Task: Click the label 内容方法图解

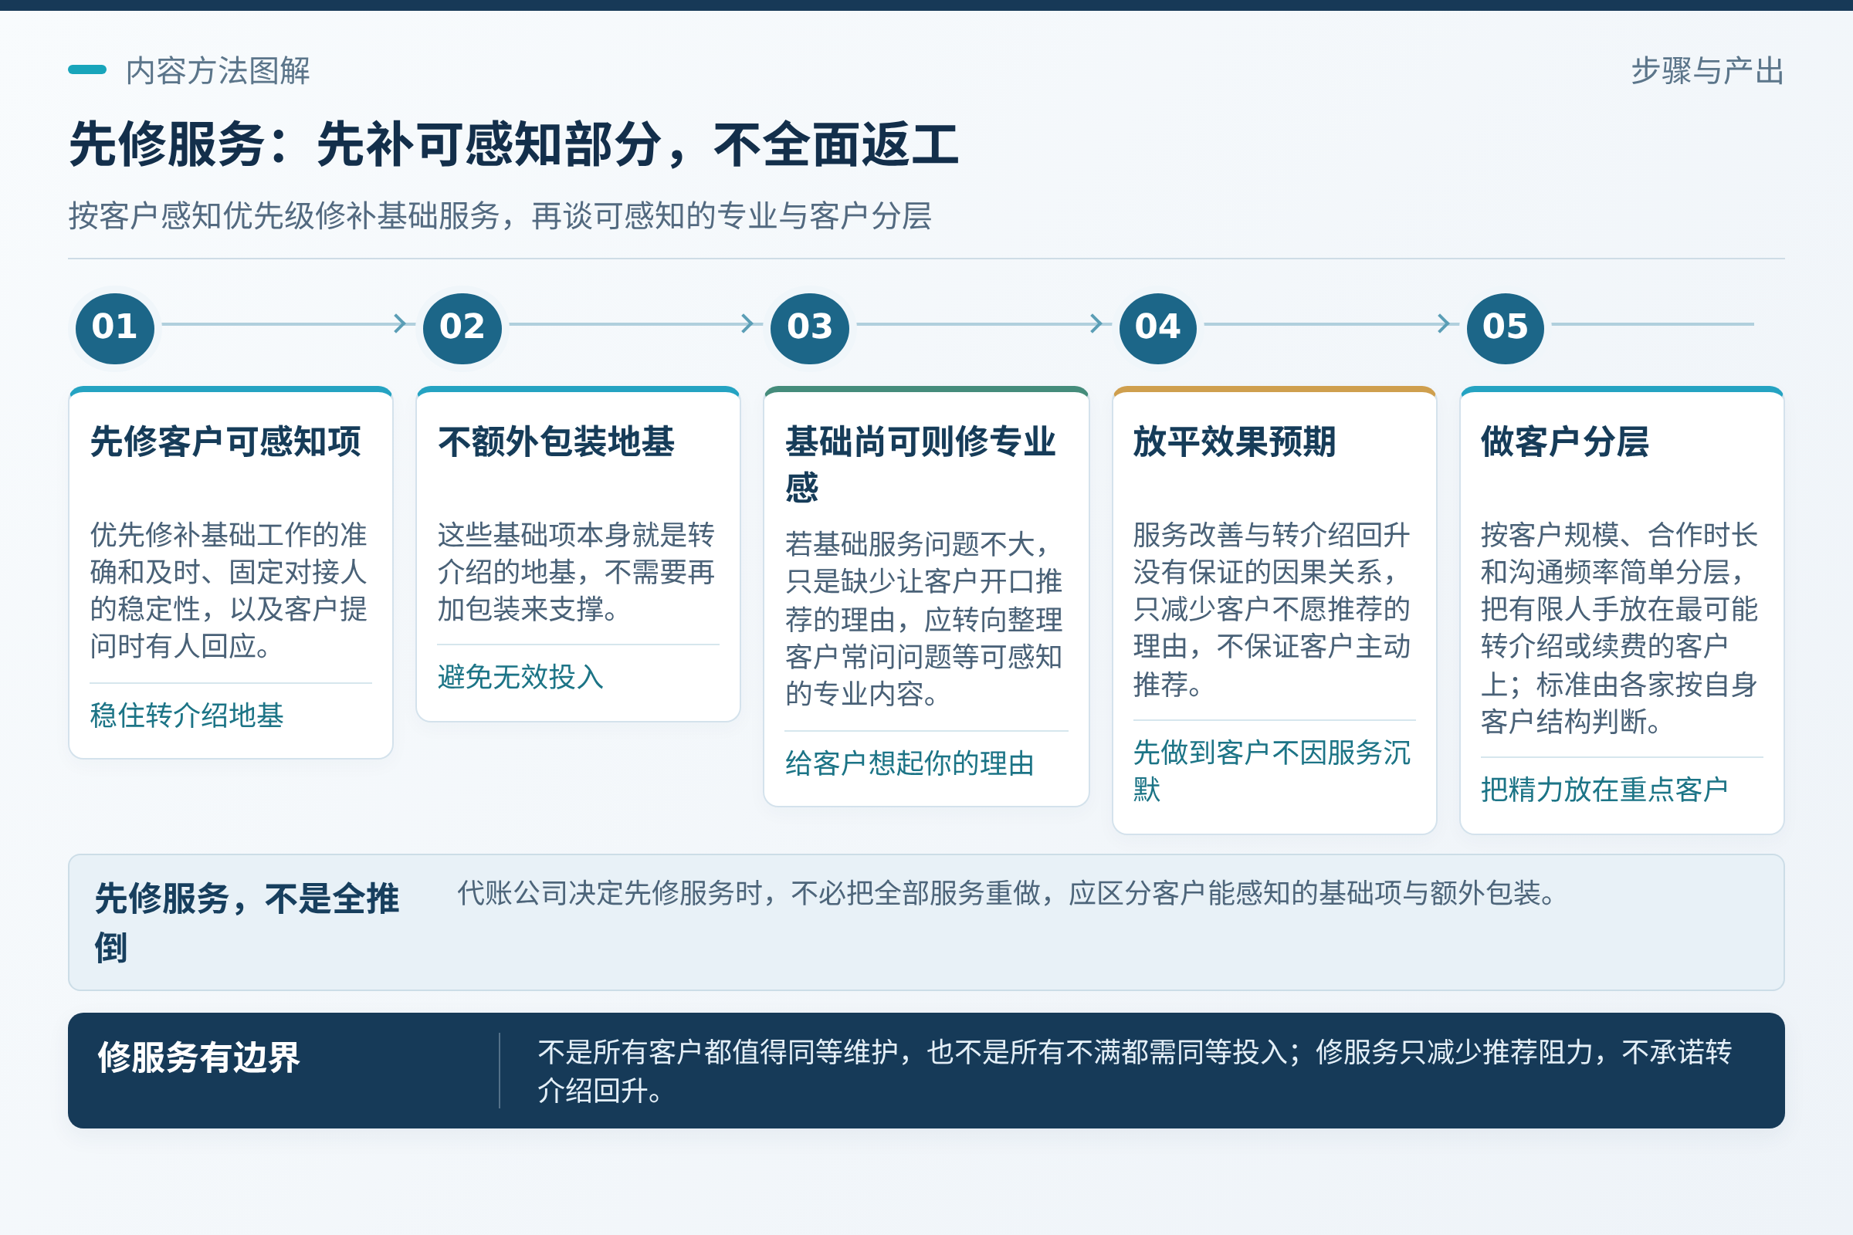Action: (218, 70)
